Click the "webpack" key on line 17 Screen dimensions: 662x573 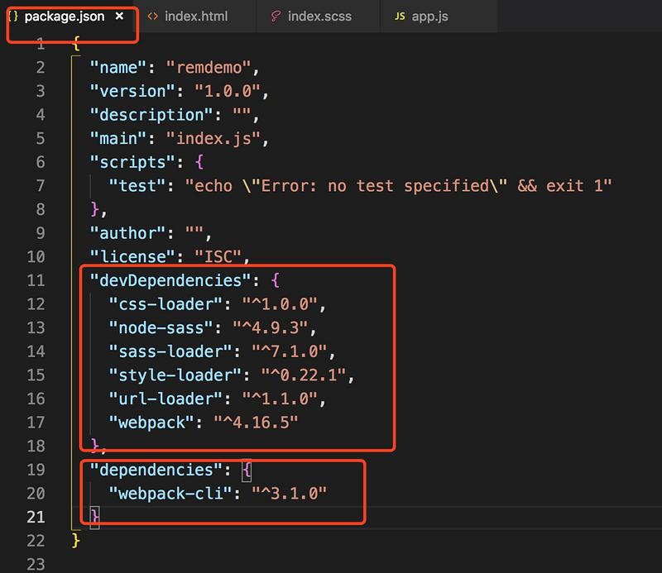(x=151, y=422)
